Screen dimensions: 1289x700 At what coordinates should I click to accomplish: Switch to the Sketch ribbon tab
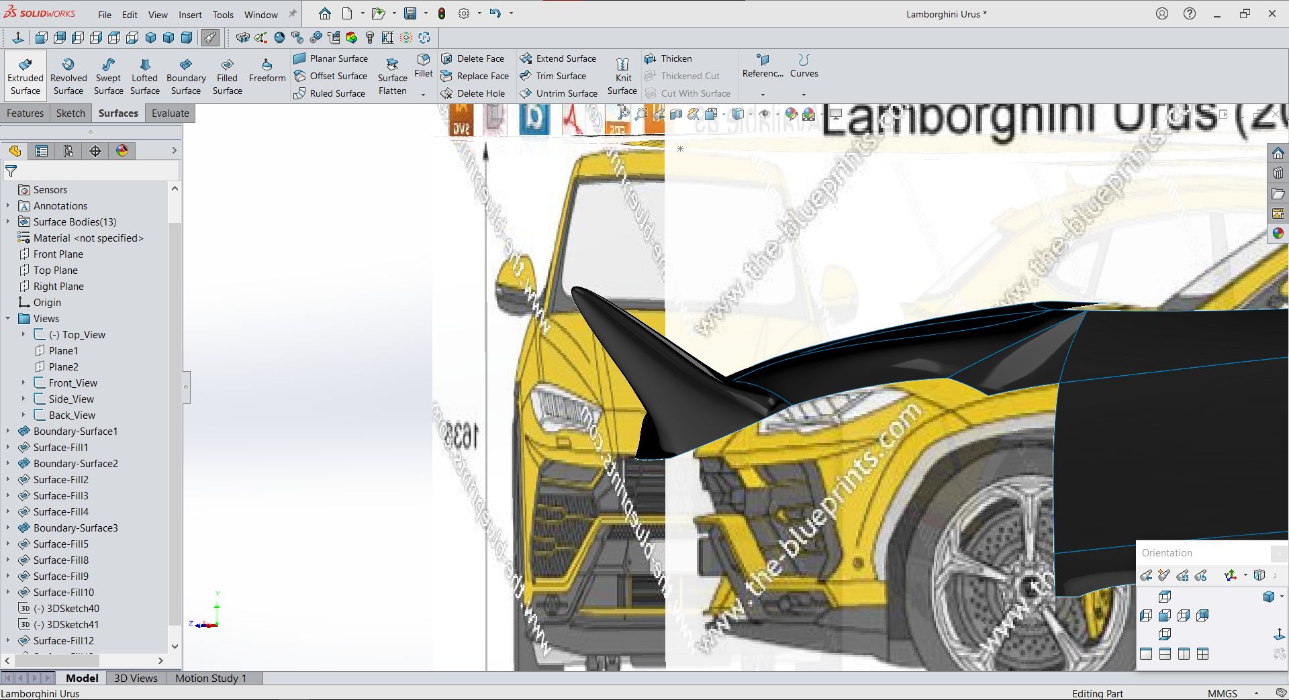click(x=70, y=113)
